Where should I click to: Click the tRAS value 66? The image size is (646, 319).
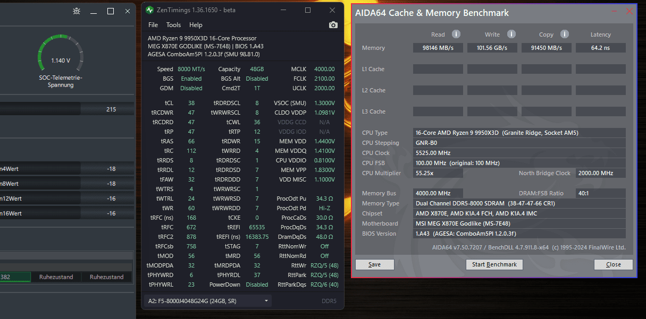[191, 141]
